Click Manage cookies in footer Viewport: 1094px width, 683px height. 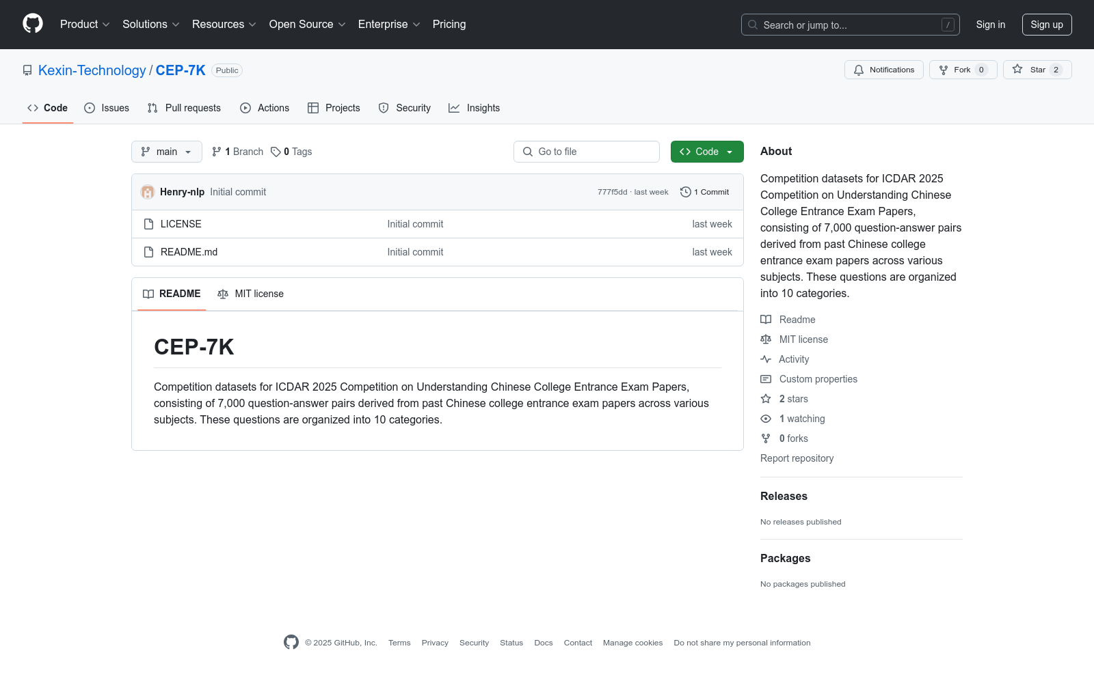click(632, 643)
